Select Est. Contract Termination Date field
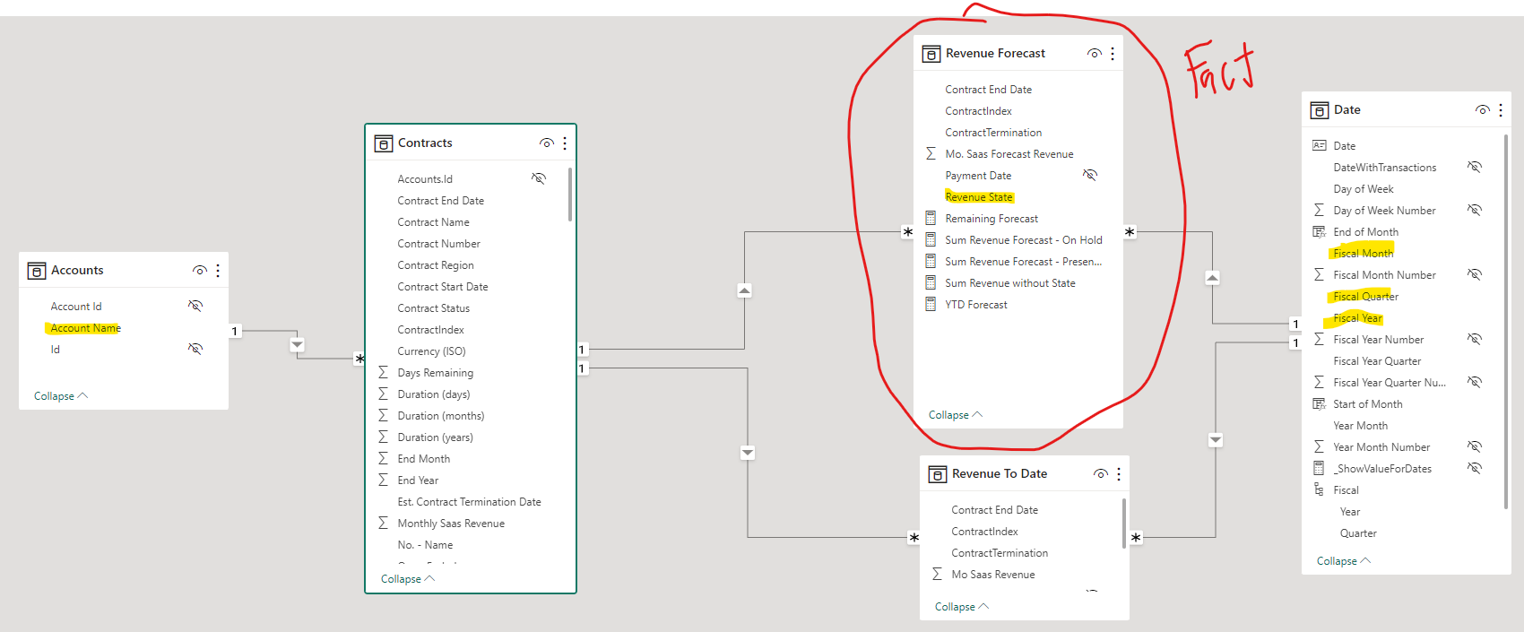Screen dimensions: 1524x632 point(469,502)
